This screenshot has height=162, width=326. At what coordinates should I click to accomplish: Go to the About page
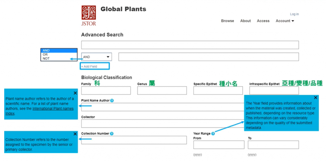click(x=245, y=21)
